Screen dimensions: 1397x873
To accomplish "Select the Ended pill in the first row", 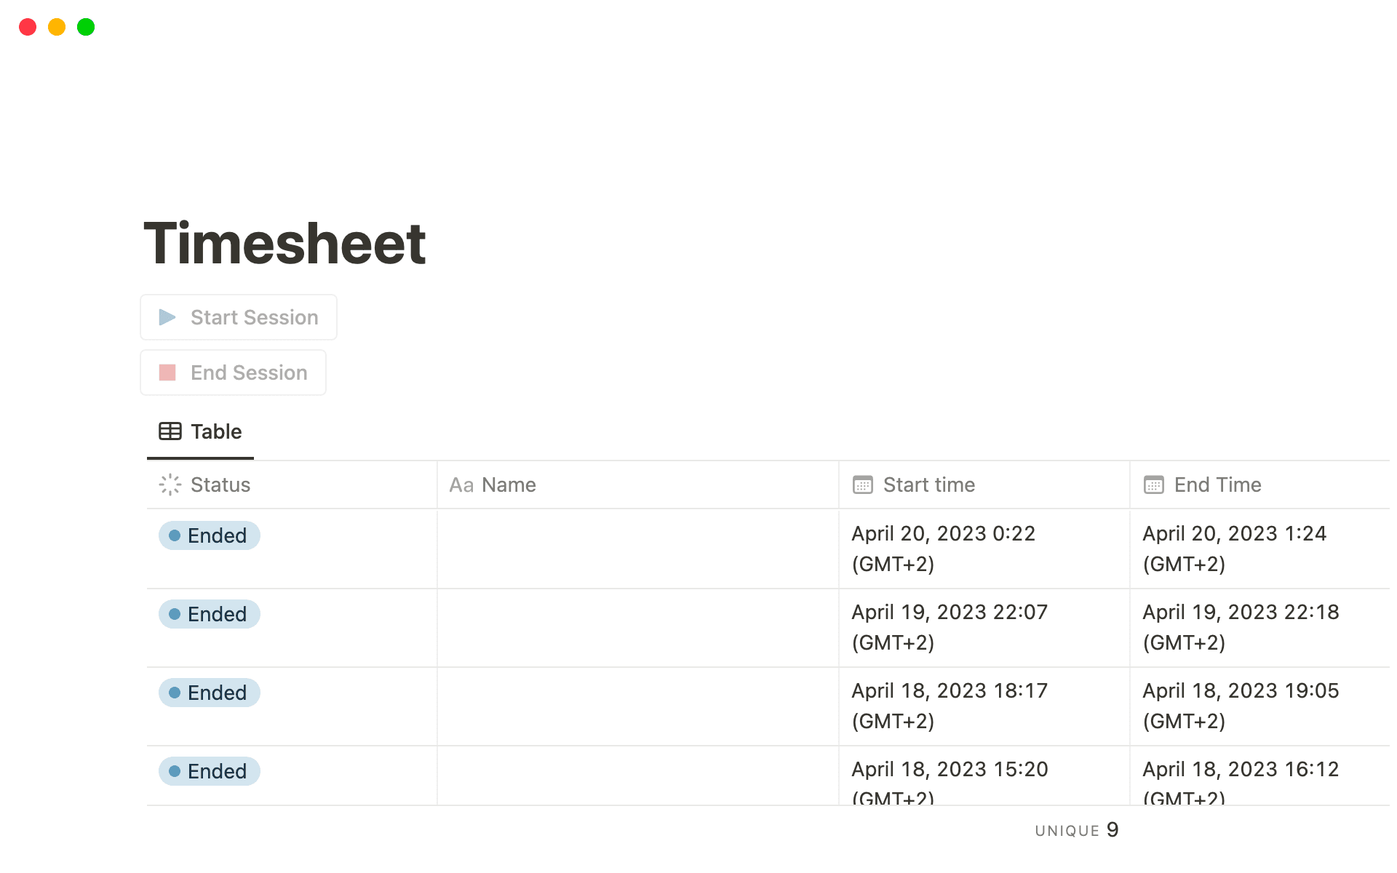I will 209,535.
